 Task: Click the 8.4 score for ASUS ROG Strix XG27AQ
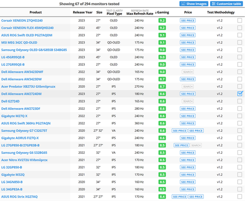[x=162, y=197]
